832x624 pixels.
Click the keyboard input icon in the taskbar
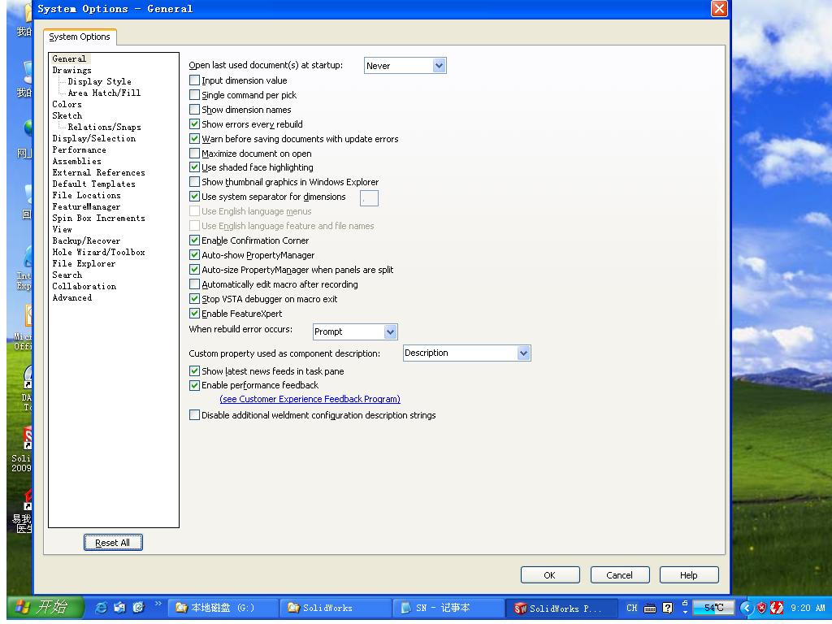click(x=650, y=608)
